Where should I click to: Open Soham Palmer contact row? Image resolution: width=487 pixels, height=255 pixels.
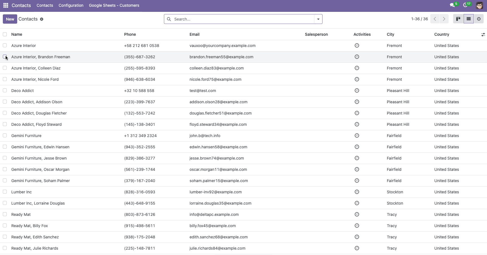click(244, 181)
